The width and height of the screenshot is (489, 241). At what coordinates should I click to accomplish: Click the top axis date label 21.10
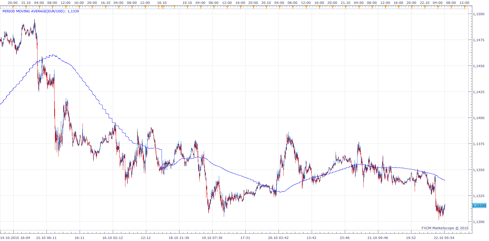click(x=346, y=3)
